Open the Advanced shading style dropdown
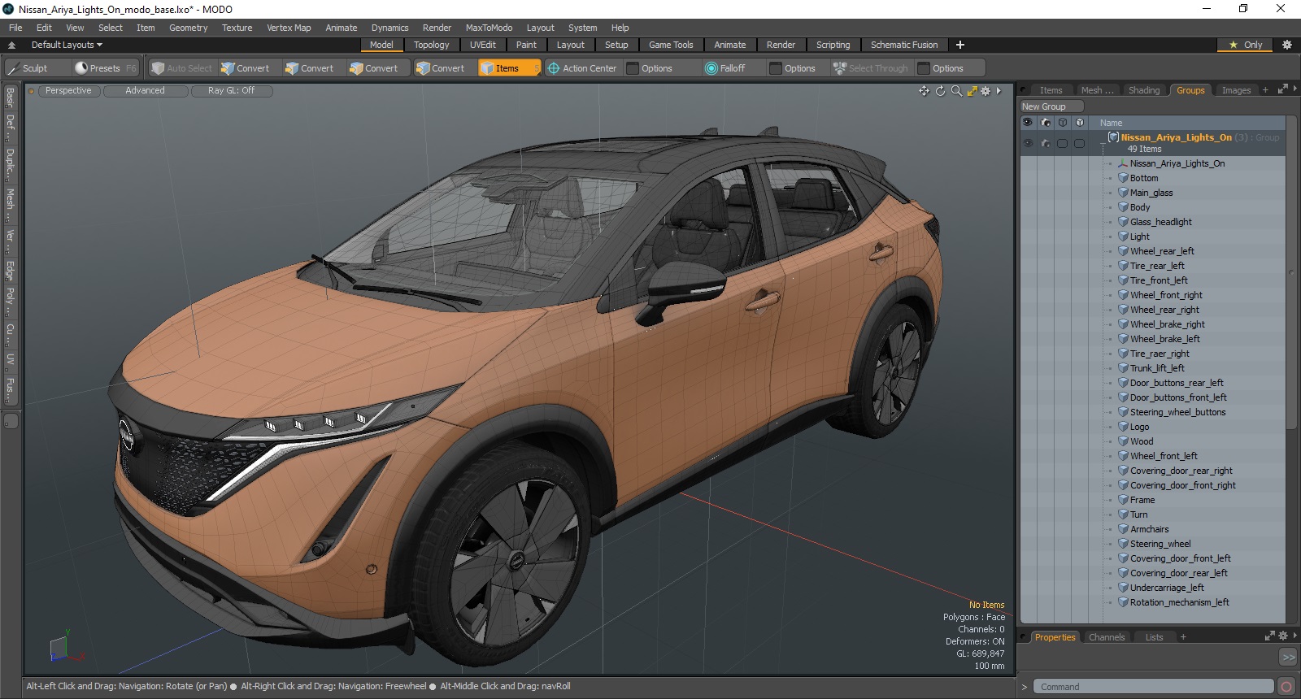Viewport: 1301px width, 699px height. click(145, 91)
